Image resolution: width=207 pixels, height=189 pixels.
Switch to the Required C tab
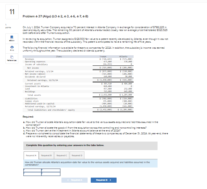[62, 155]
